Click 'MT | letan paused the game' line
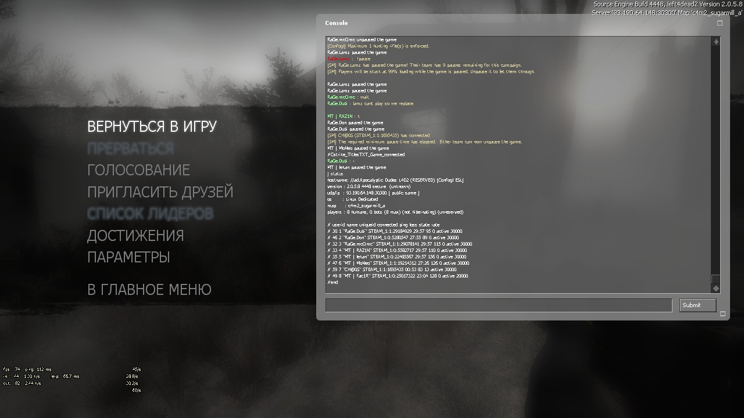Image resolution: width=744 pixels, height=418 pixels. [x=356, y=167]
